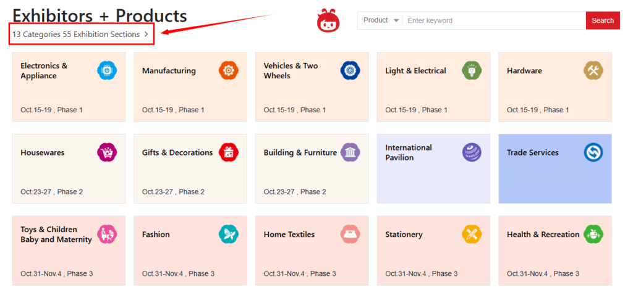Viewport: 633px width, 303px height.
Task: Open the Product search type dropdown
Action: point(381,20)
